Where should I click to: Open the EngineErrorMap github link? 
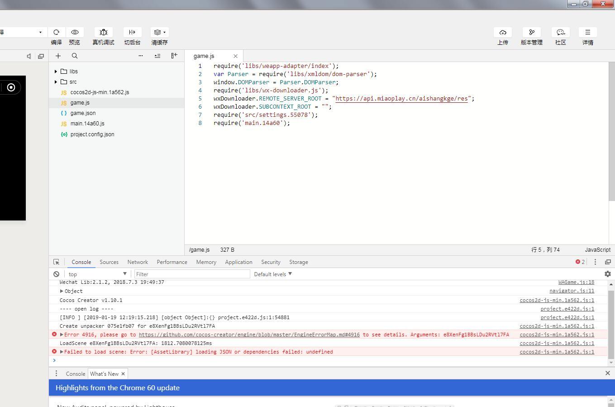[x=249, y=335]
